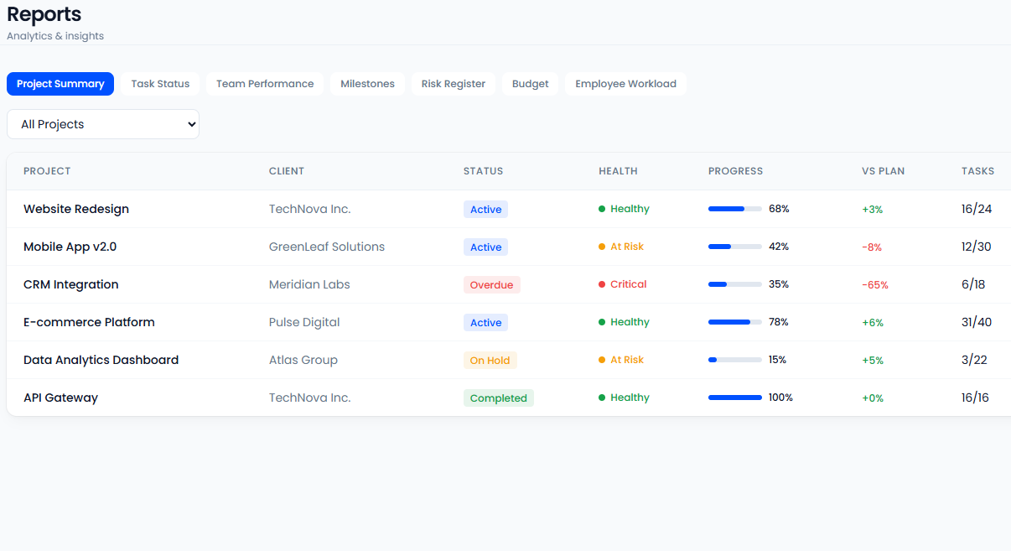View the Budget report
Viewport: 1011px width, 551px height.
[x=530, y=83]
